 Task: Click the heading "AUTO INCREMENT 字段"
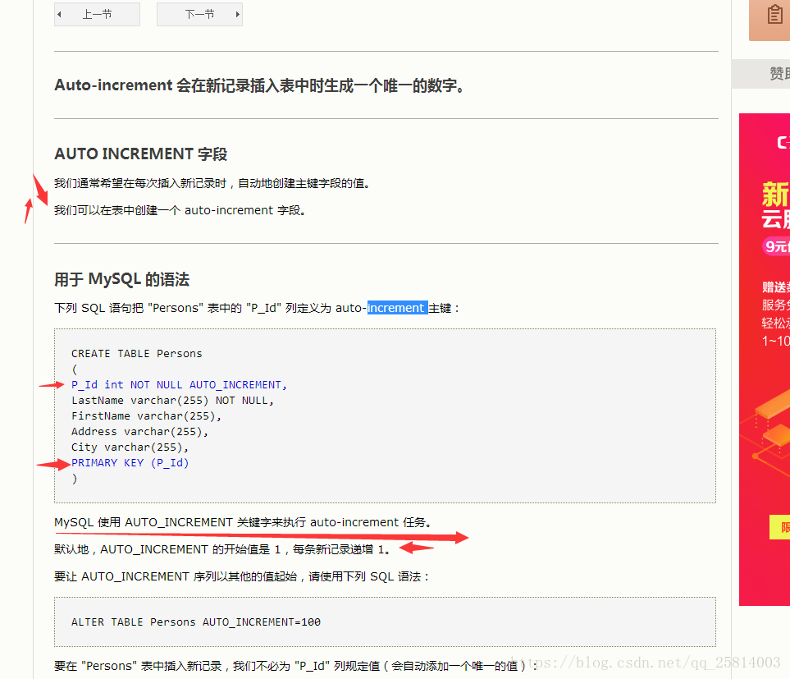[140, 154]
